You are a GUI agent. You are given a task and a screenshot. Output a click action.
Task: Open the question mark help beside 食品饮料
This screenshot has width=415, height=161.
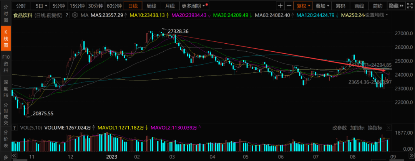(67, 15)
